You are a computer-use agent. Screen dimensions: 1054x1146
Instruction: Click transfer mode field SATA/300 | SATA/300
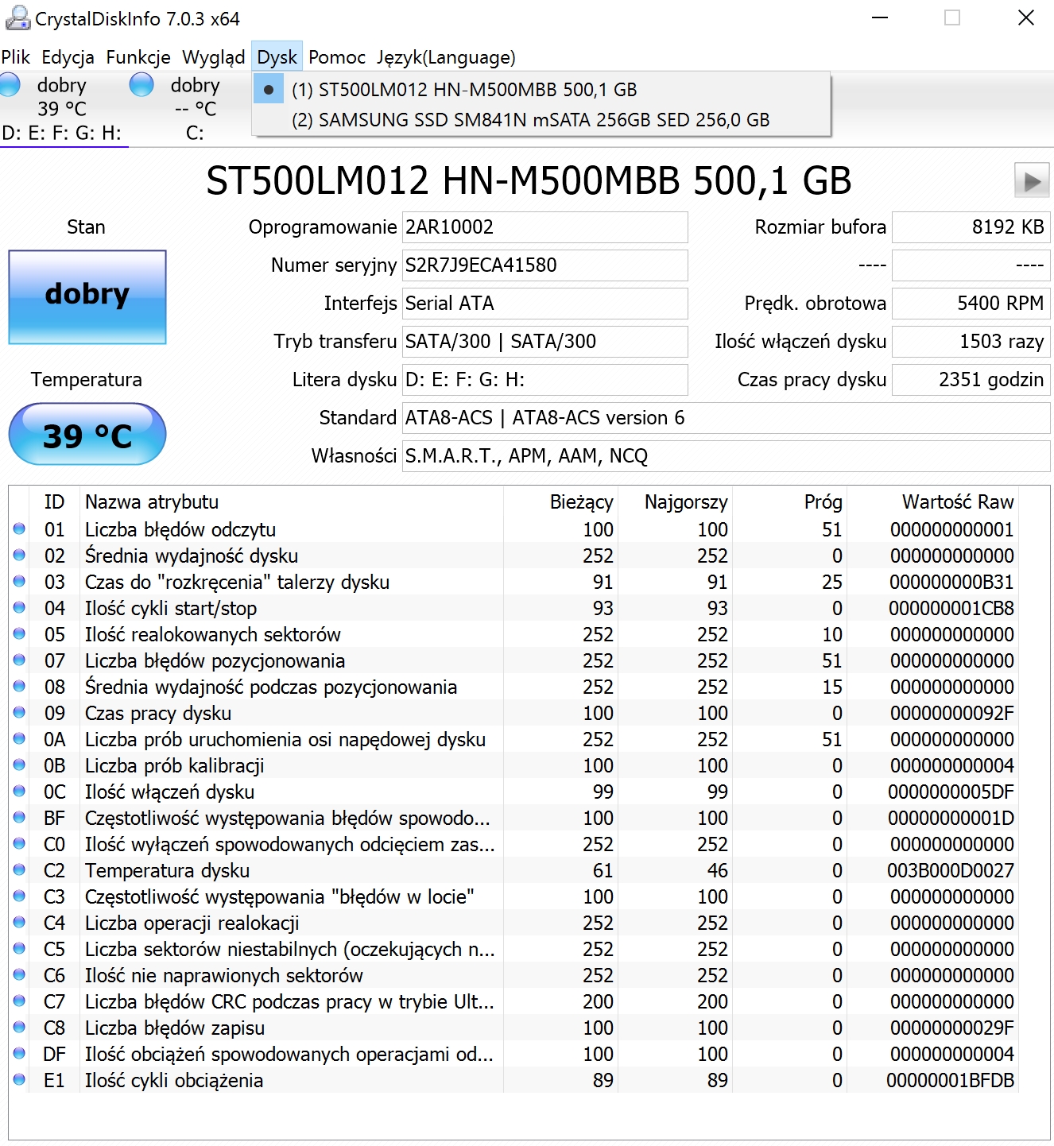[x=544, y=342]
